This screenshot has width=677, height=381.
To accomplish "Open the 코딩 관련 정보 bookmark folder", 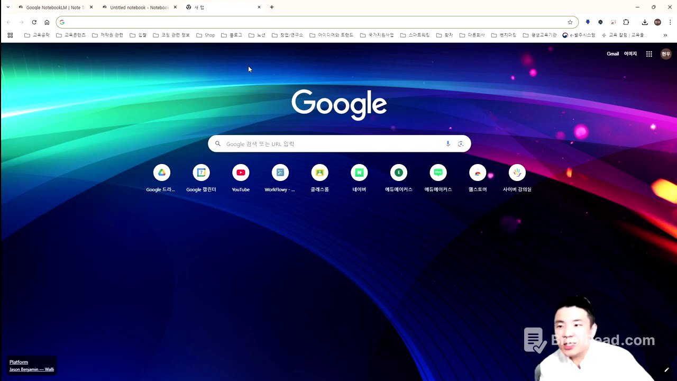I will 171,35.
